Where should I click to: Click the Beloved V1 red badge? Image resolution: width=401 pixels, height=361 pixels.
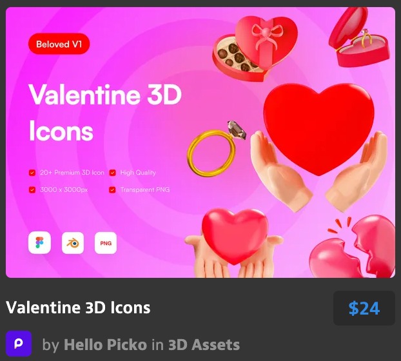(x=59, y=44)
